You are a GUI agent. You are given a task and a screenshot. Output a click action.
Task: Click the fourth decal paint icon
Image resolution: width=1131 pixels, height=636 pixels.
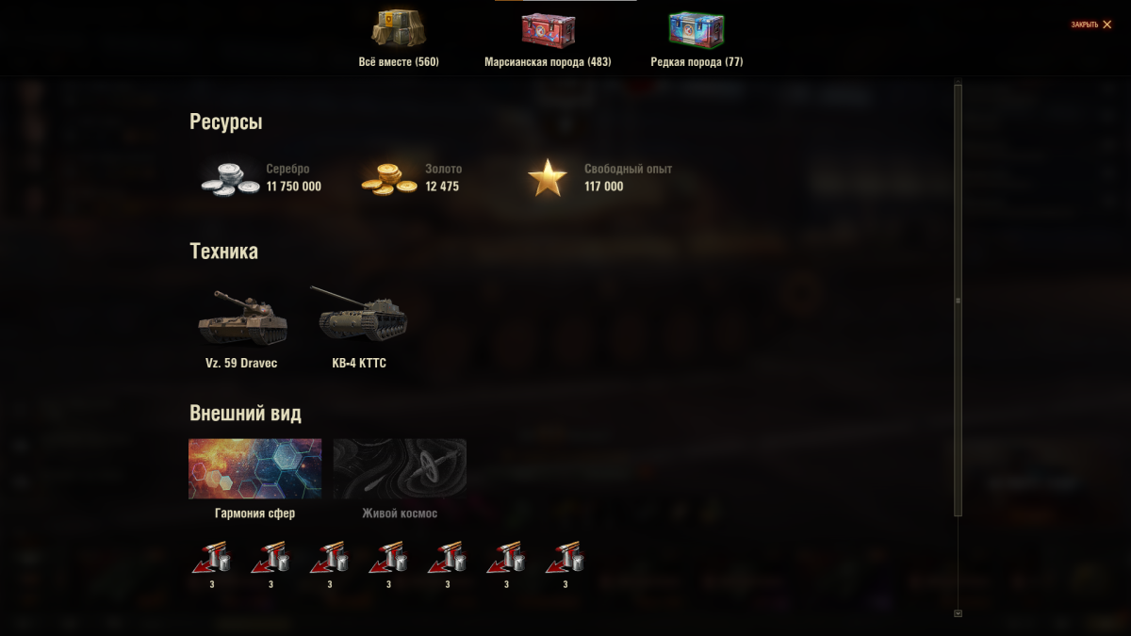pyautogui.click(x=388, y=558)
